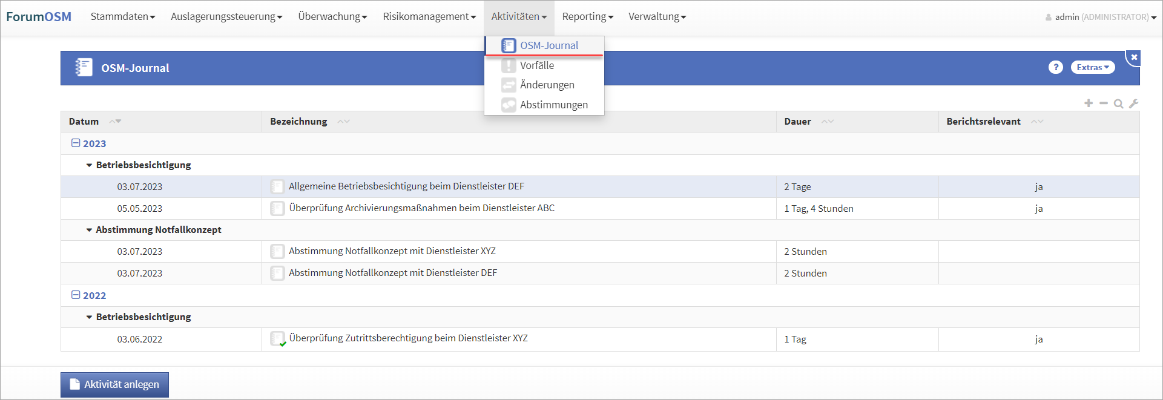The image size is (1163, 400).
Task: Click the help question mark icon
Action: click(1055, 67)
